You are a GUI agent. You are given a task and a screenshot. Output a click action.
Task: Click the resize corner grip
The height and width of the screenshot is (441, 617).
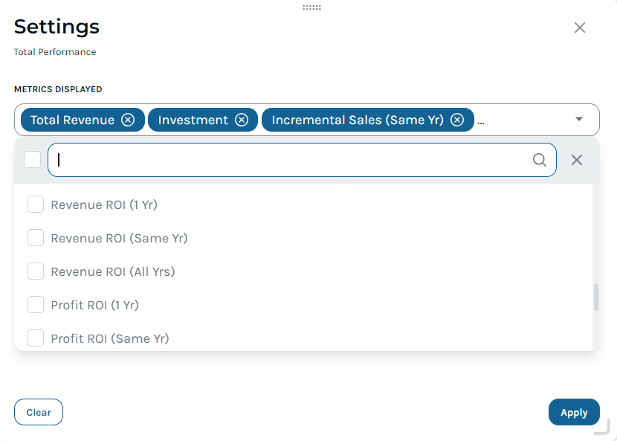pyautogui.click(x=602, y=427)
